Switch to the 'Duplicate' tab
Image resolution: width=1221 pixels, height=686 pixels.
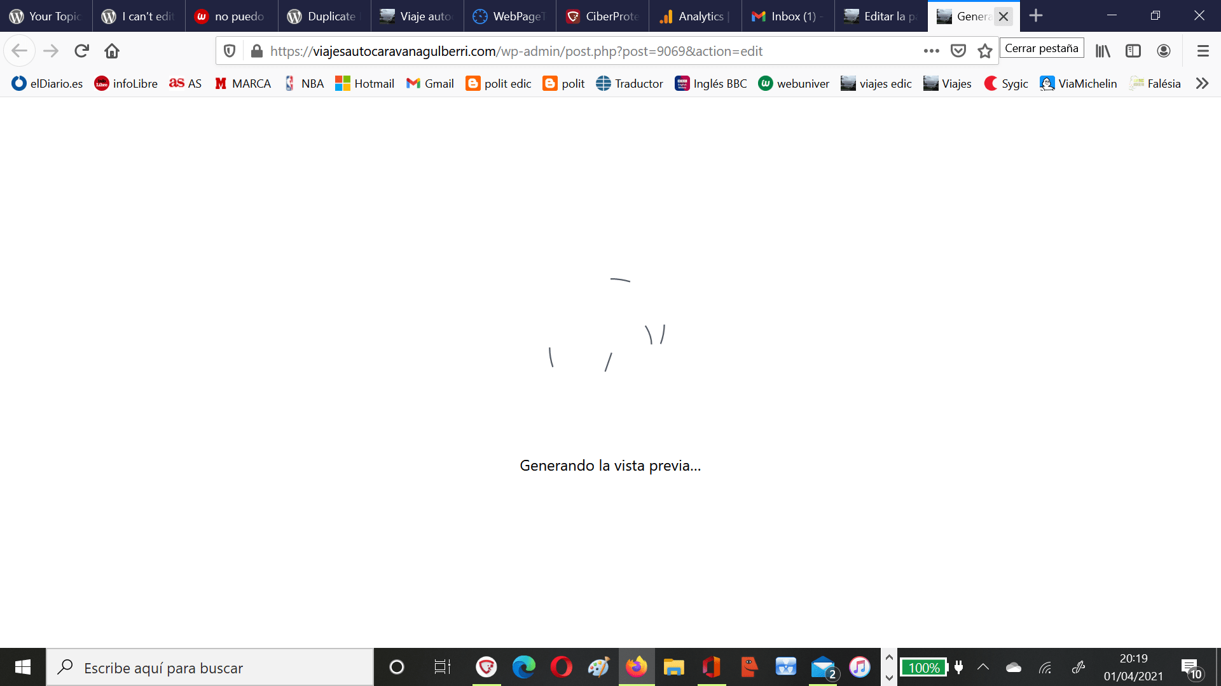coord(324,16)
